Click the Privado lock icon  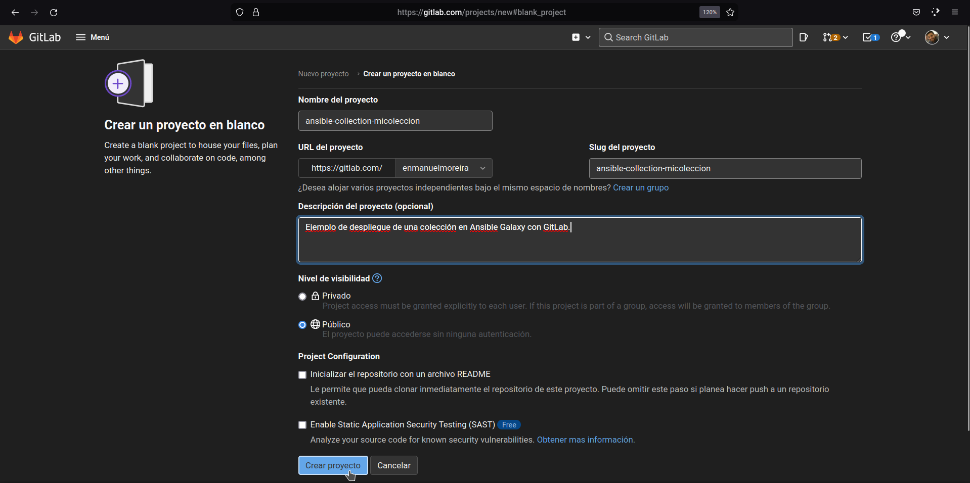tap(315, 296)
